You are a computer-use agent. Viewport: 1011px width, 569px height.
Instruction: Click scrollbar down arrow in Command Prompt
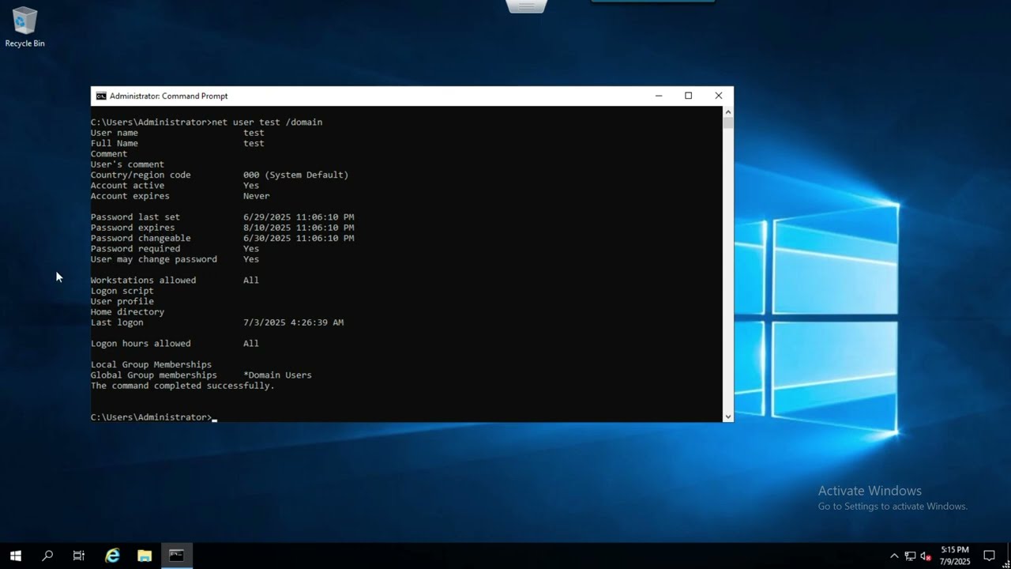click(x=727, y=416)
